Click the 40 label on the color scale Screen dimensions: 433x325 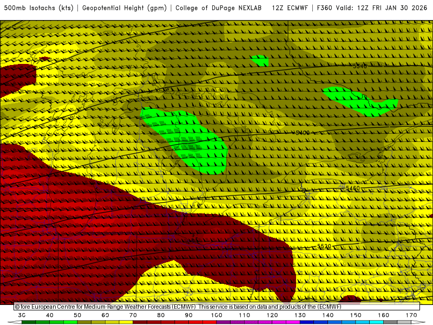(50, 315)
